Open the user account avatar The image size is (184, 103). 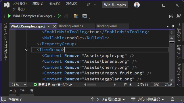pos(137,5)
